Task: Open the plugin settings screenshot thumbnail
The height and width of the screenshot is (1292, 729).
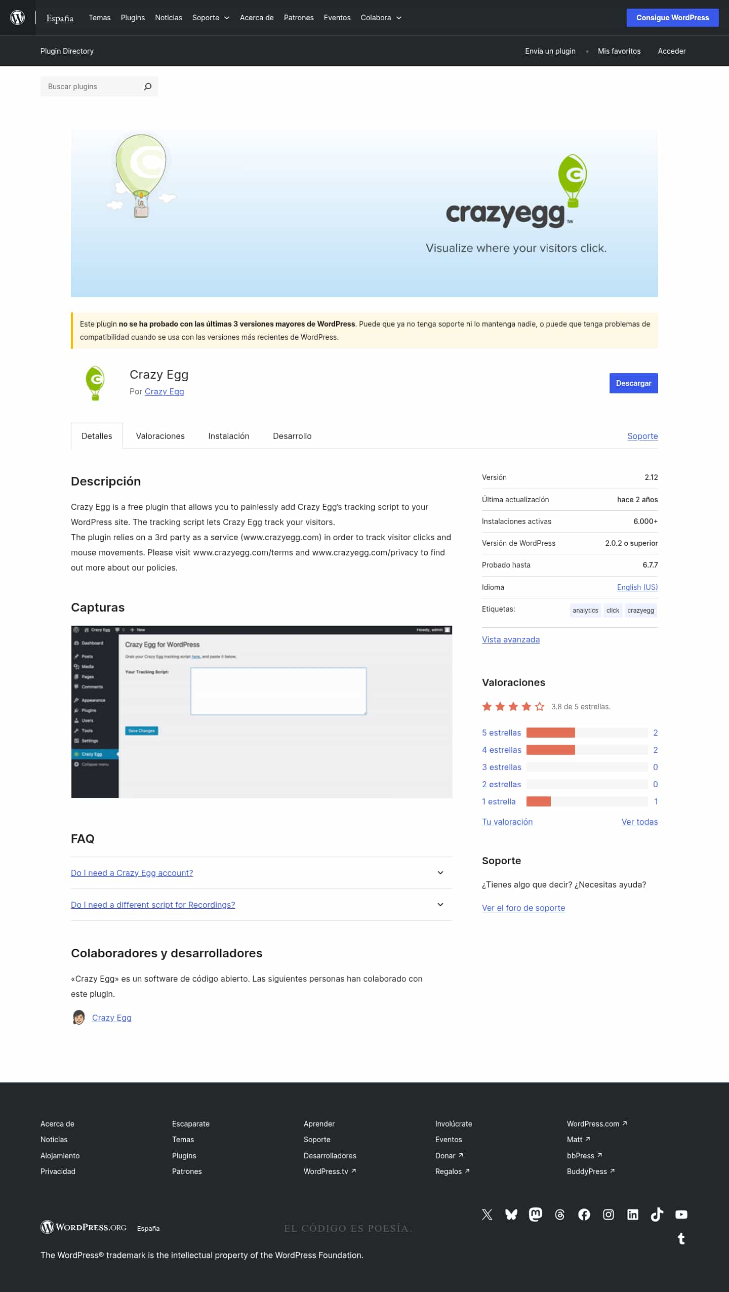Action: [x=262, y=712]
